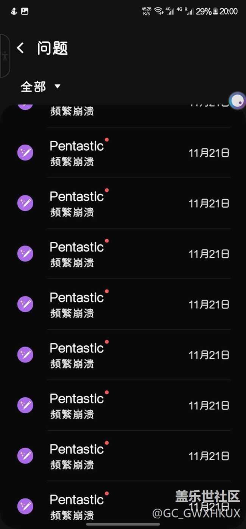
Task: Tap the back arrow beside 问题
Action: click(20, 48)
